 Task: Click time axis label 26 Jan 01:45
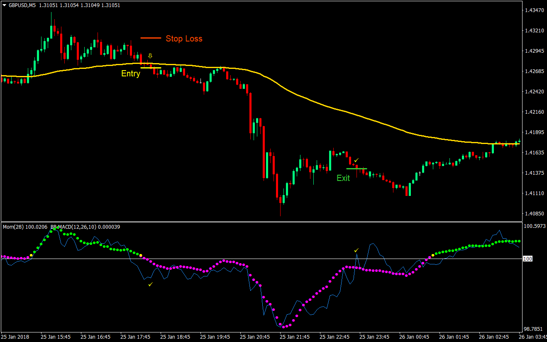[454, 337]
